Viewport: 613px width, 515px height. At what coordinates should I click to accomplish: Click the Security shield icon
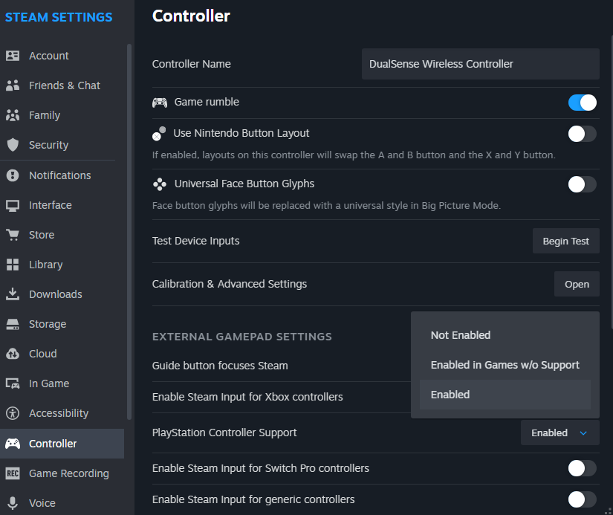13,145
